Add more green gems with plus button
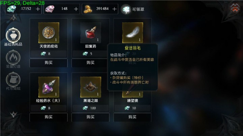 coord(38,9)
